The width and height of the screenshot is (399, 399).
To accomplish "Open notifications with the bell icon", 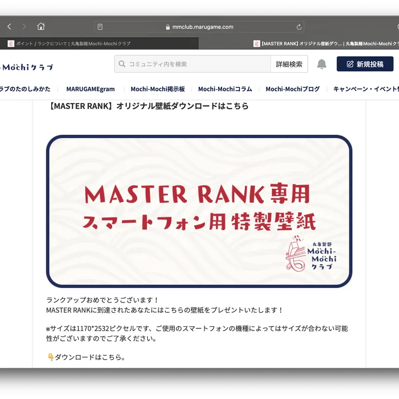I will click(322, 64).
